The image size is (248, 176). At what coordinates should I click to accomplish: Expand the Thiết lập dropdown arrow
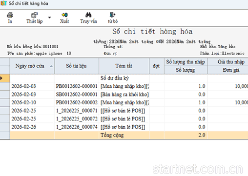pyautogui.click(x=49, y=18)
